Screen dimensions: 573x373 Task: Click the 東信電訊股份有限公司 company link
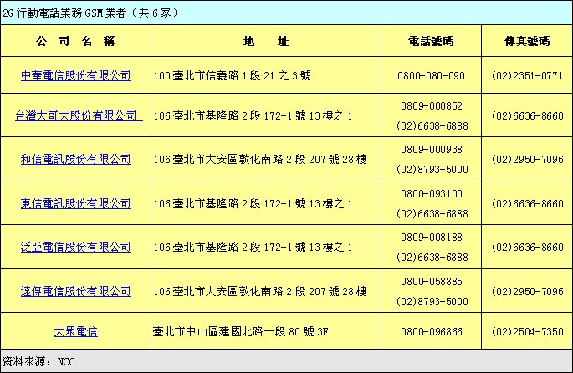[x=75, y=203]
